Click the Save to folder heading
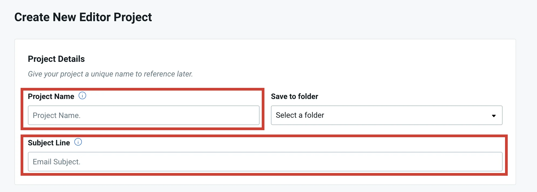Image resolution: width=537 pixels, height=192 pixels. (x=294, y=96)
